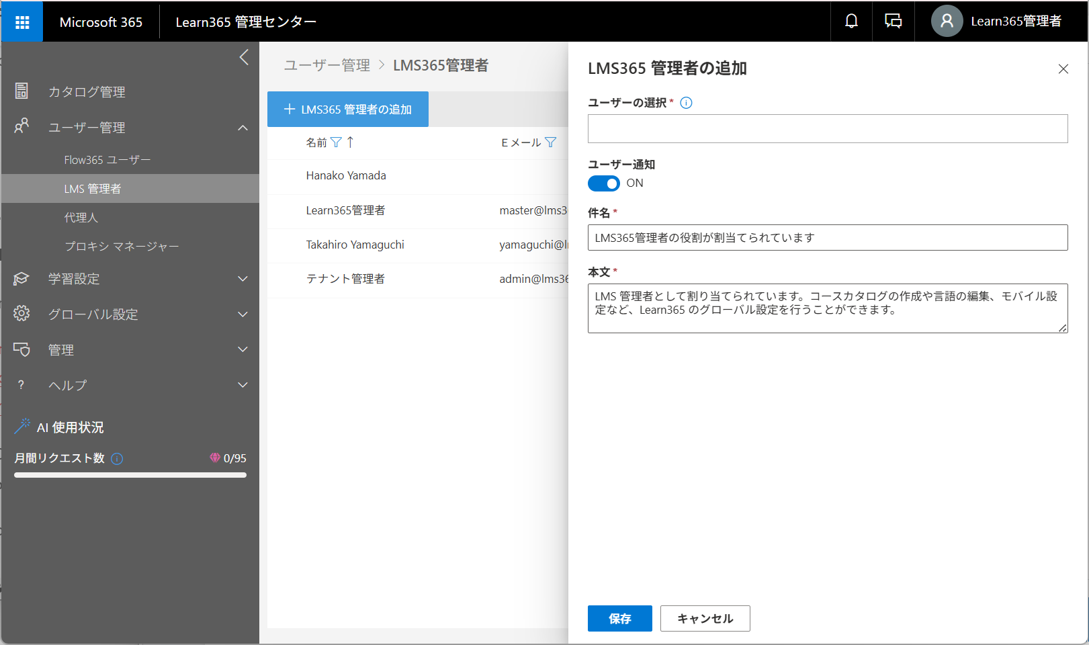The width and height of the screenshot is (1089, 645).
Task: Click the master@lms3 email cell
Action: 533,210
